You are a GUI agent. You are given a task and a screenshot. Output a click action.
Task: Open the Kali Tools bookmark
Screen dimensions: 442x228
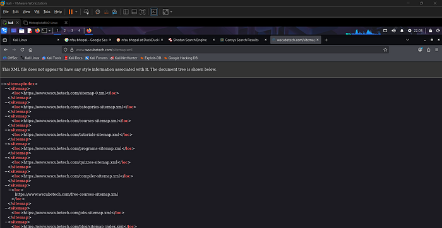click(52, 58)
